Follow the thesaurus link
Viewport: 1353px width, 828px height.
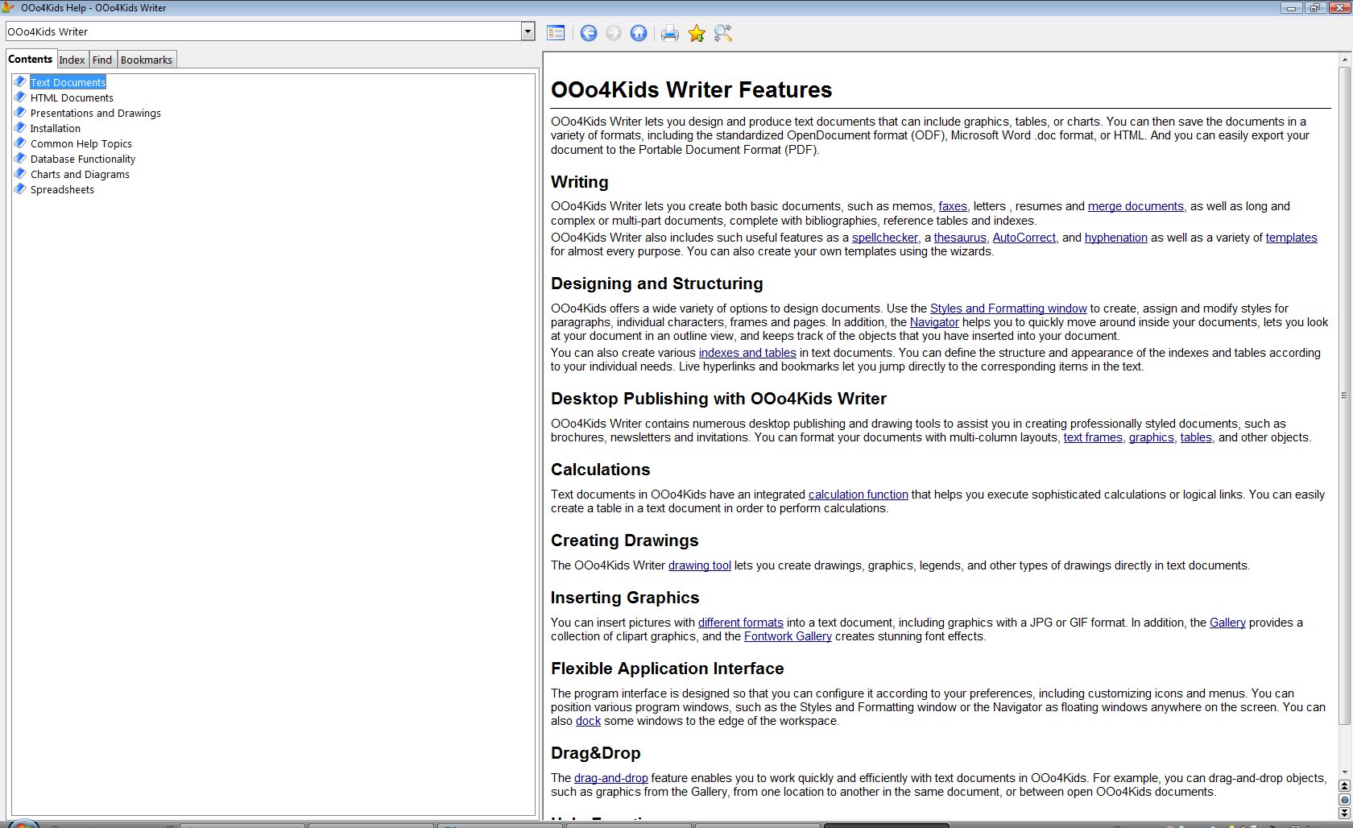click(x=960, y=238)
